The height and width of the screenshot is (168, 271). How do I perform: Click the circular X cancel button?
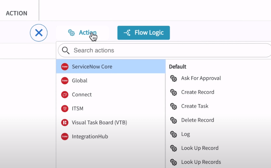[39, 33]
